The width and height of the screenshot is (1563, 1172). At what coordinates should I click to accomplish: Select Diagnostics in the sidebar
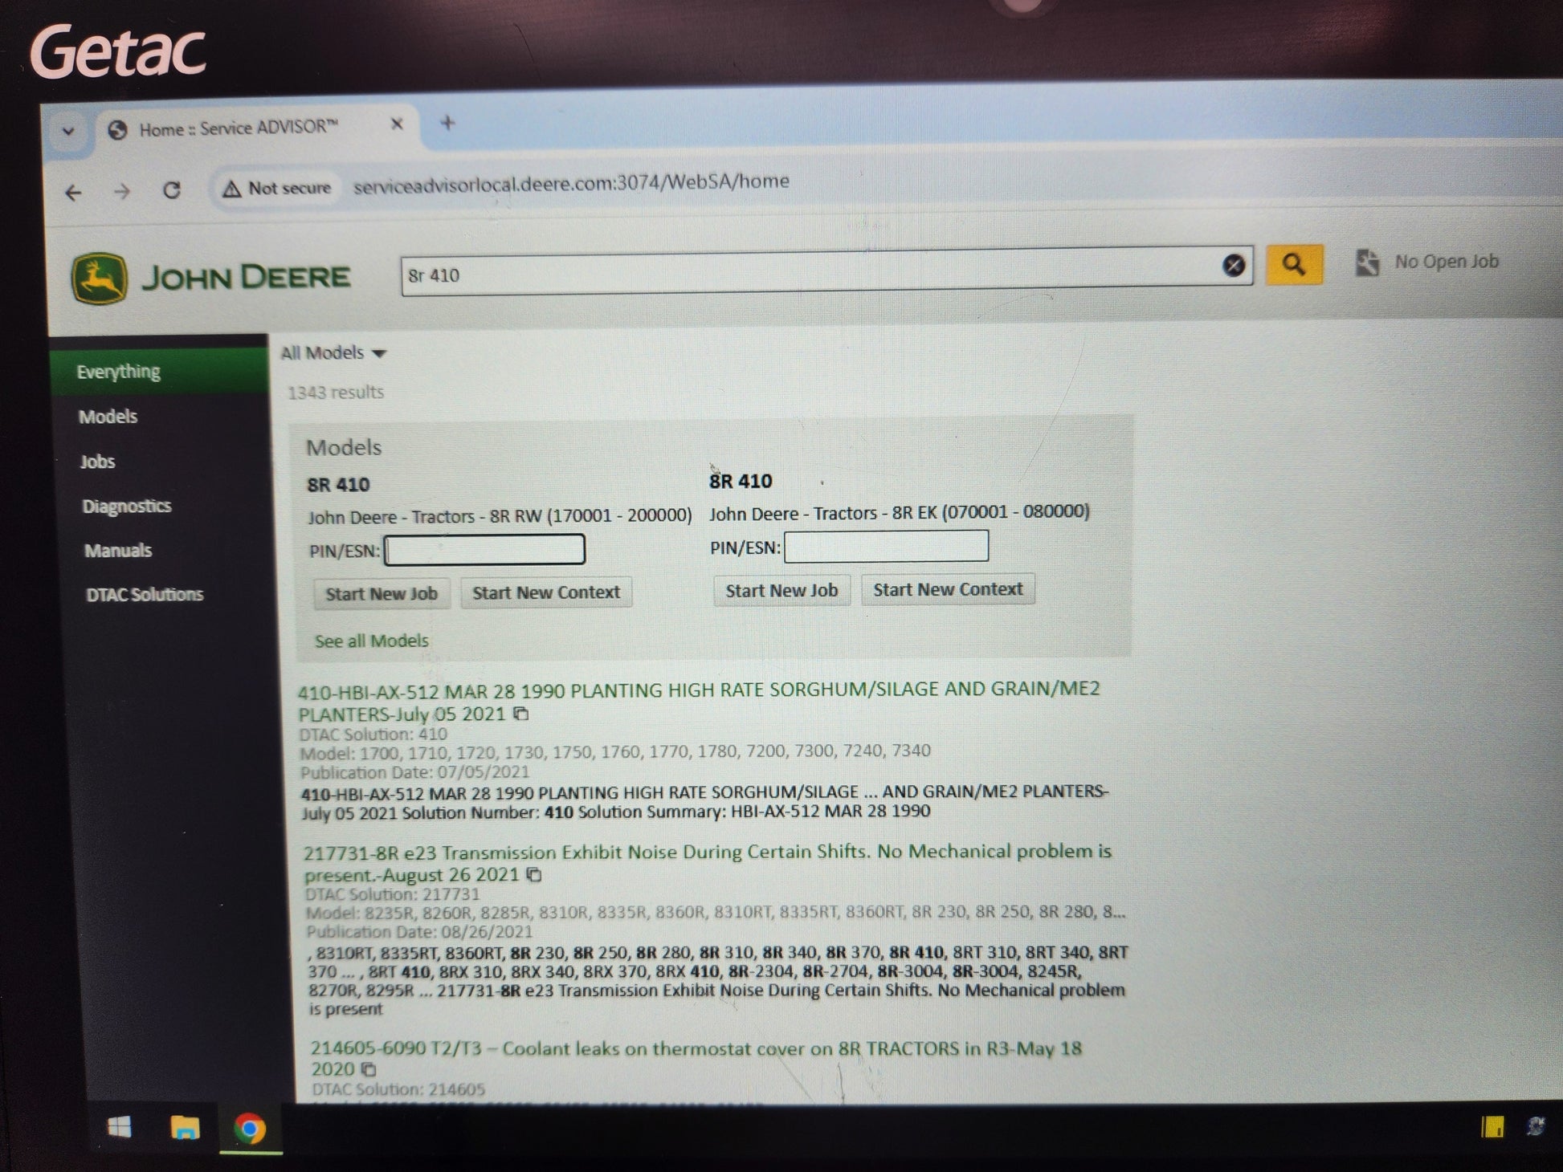click(x=127, y=507)
